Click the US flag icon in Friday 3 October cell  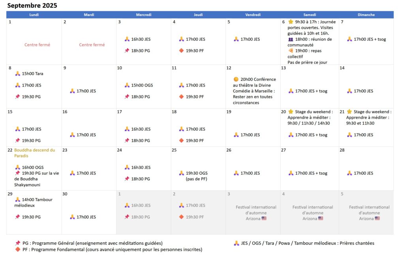264,218
